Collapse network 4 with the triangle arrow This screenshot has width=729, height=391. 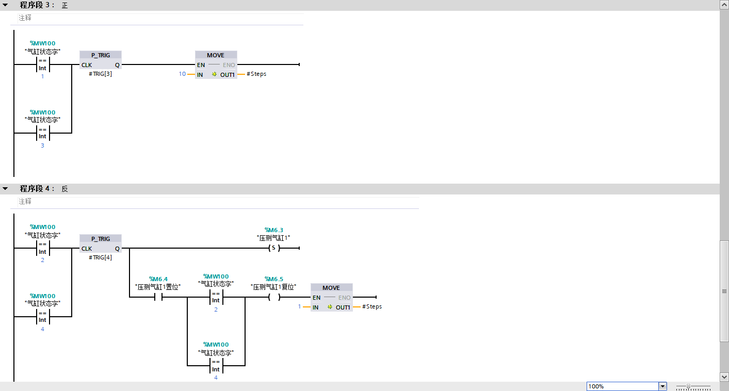pos(5,189)
